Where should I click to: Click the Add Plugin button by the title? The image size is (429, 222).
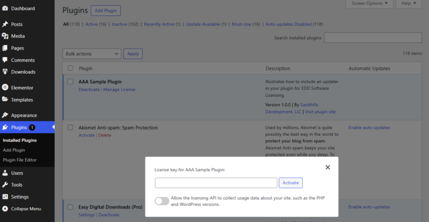[x=106, y=11]
